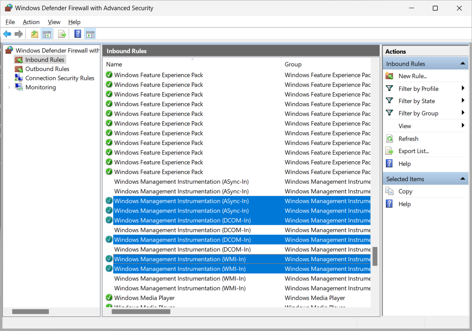Click the Filter by Group funnel icon
Viewport: 472px width, 331px height.
(389, 113)
